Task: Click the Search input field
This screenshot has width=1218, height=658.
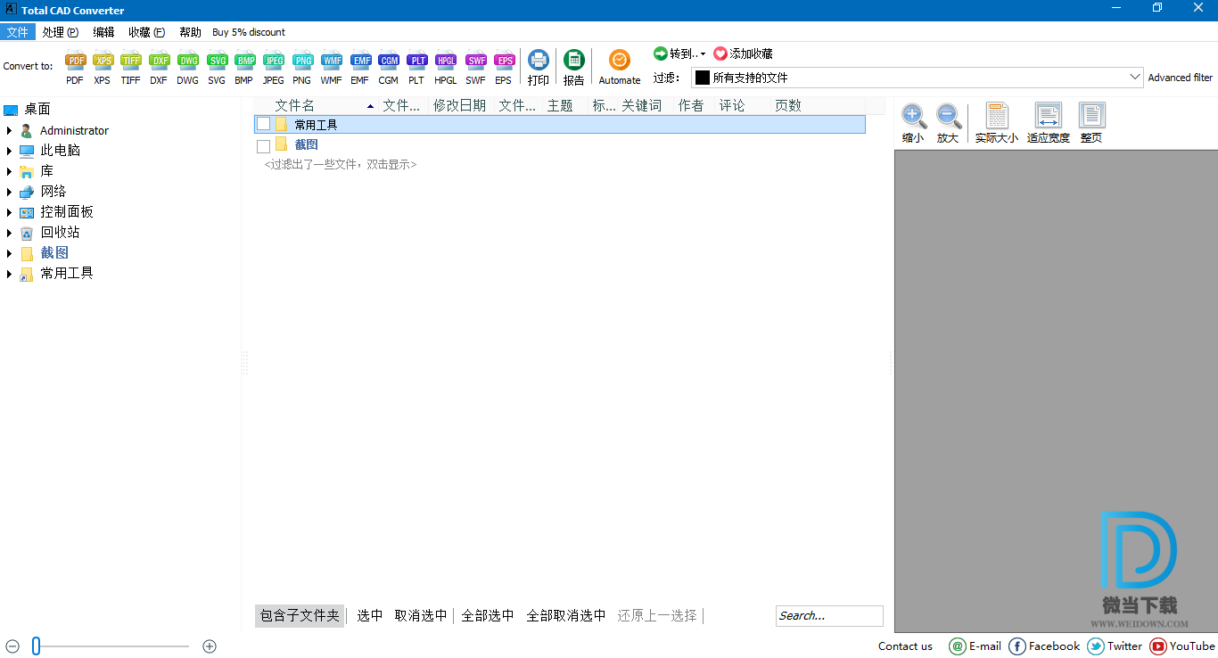Action: (829, 615)
